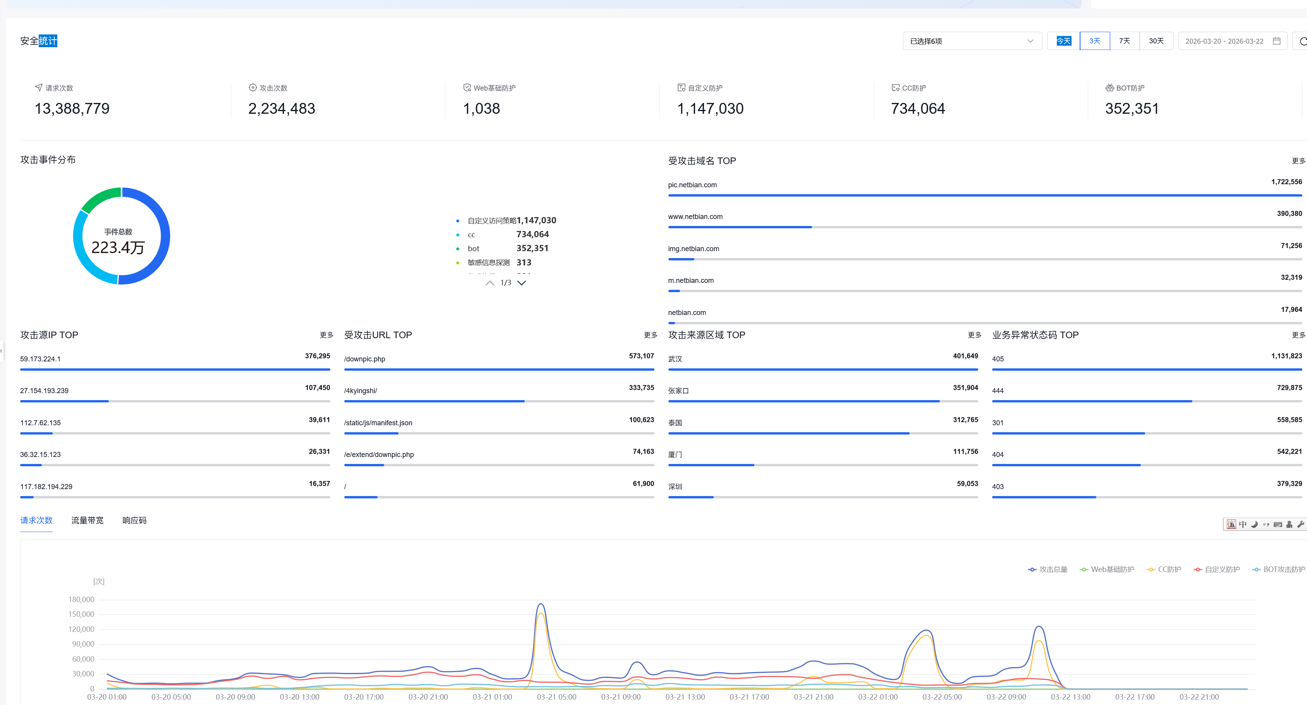Click the IME moon-shaped icon
The image size is (1307, 705).
[x=1254, y=525]
